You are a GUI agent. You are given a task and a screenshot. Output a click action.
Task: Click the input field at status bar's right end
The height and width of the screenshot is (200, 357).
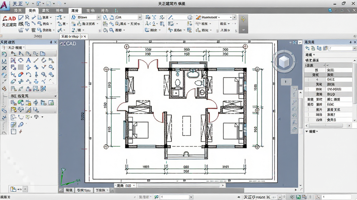336,197
